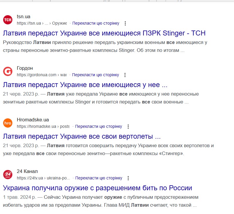The width and height of the screenshot is (234, 214).
Task: Translate the tsn.ua page via 'Перекласти цю сторінку'
Action: pyautogui.click(x=96, y=23)
